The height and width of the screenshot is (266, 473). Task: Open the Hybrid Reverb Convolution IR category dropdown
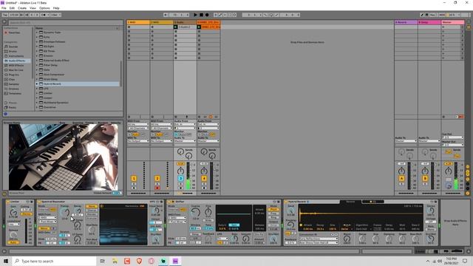318,239
